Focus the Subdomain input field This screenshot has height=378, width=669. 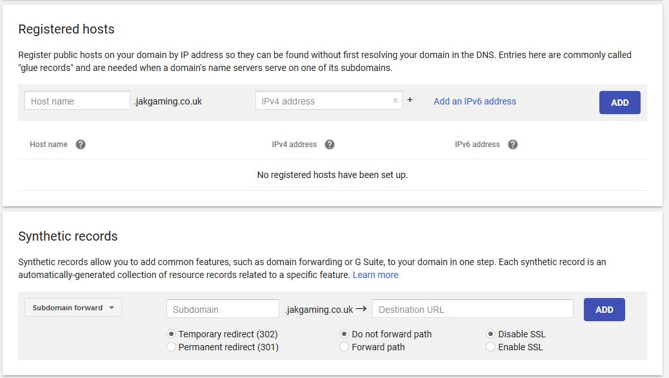pos(223,309)
